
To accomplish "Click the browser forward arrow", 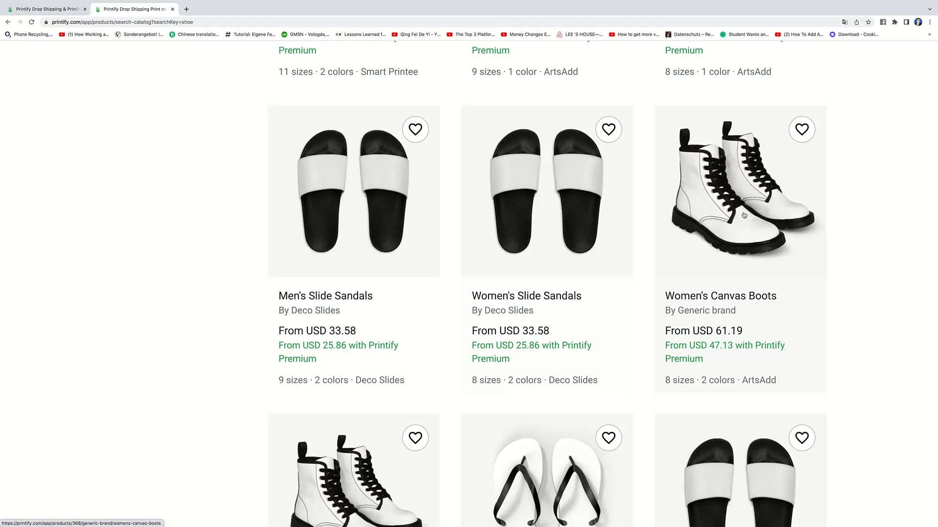I will 20,22.
